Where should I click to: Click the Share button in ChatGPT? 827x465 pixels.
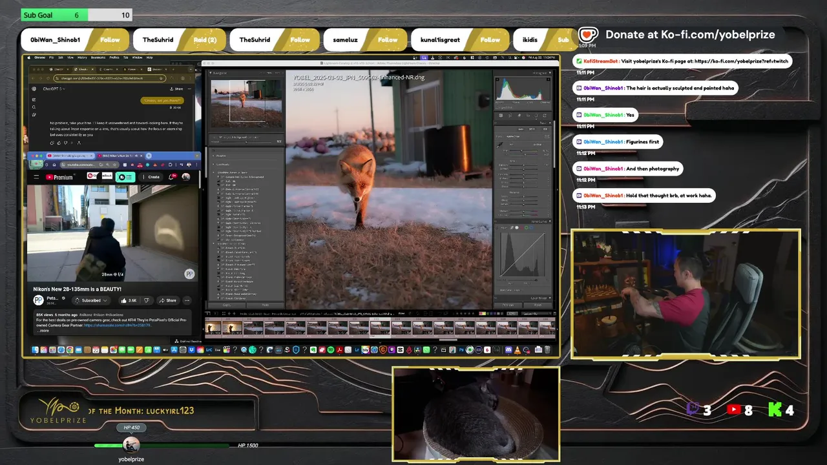click(x=176, y=89)
